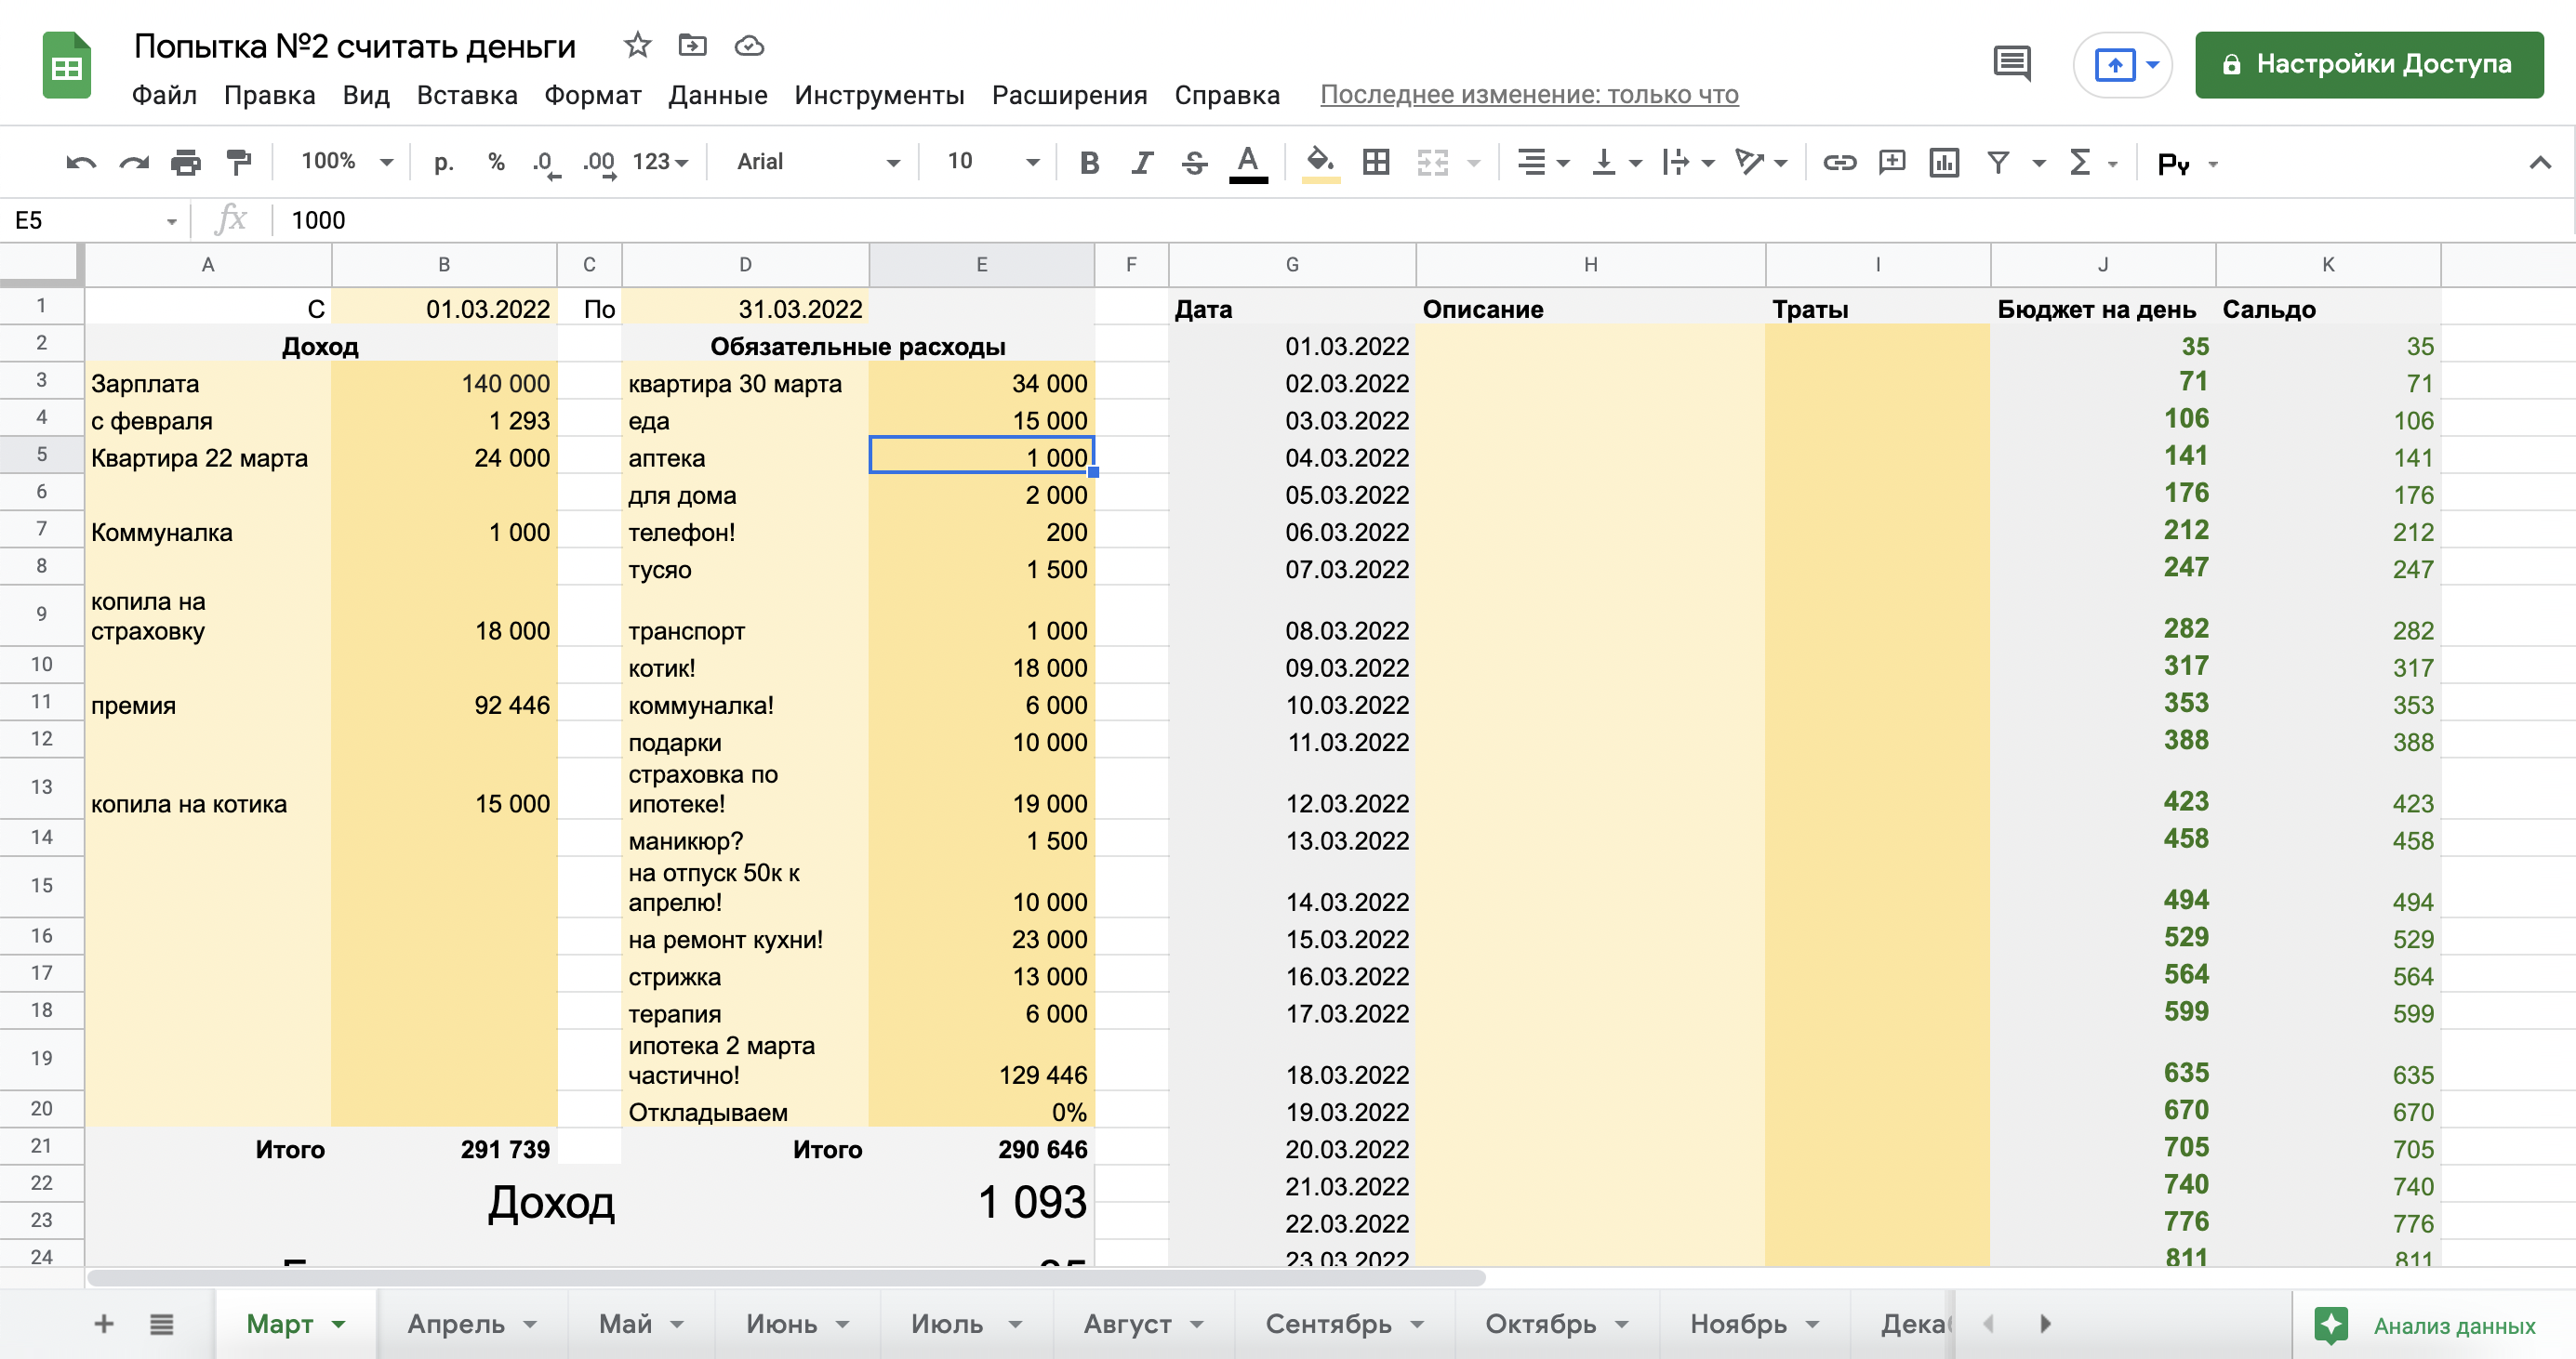Image resolution: width=2576 pixels, height=1359 pixels.
Task: Click the Google Sheets home icon
Action: [67, 66]
